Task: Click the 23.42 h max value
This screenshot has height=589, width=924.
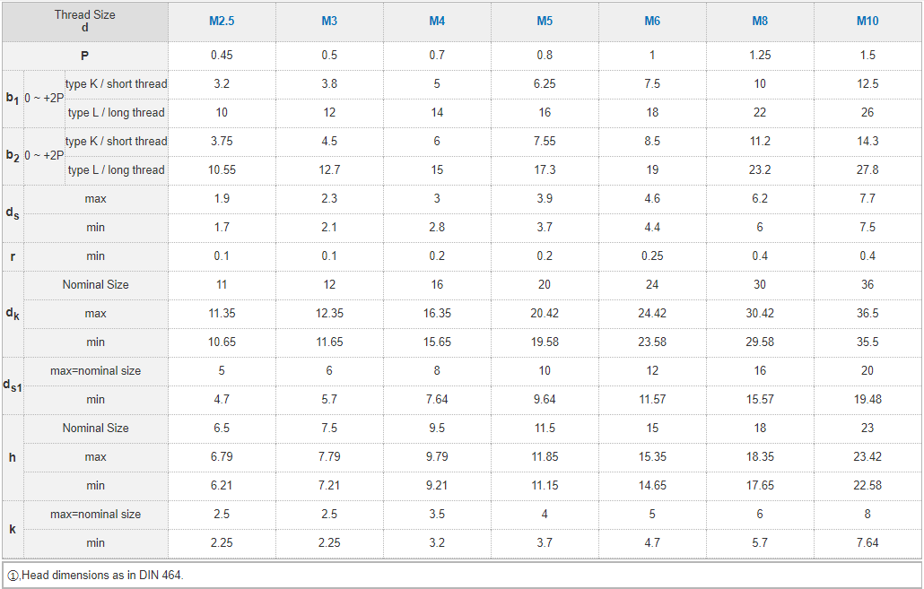Action: point(867,457)
